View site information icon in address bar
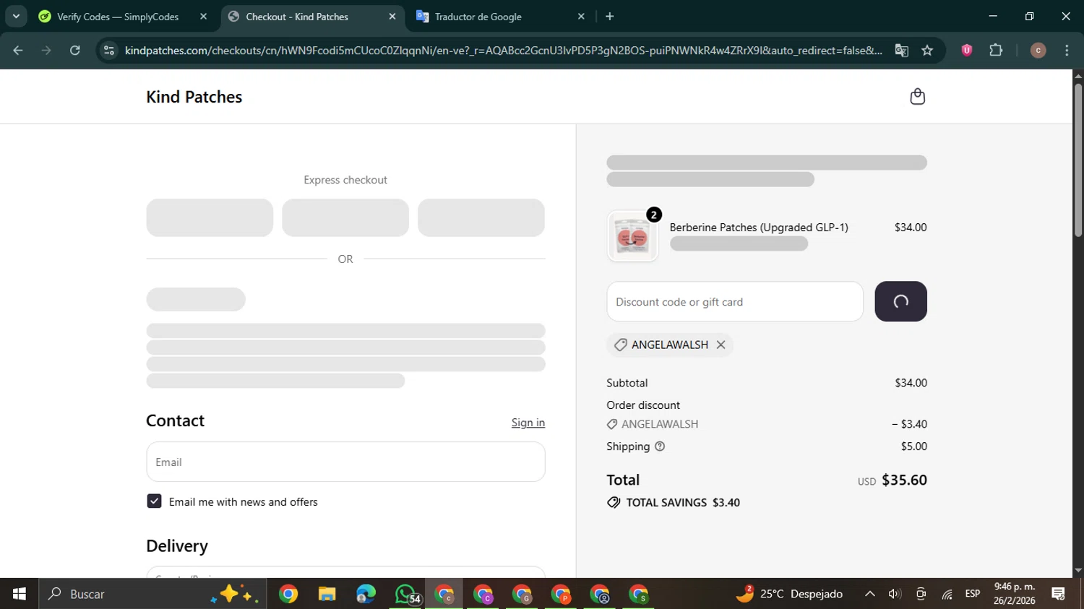 (x=109, y=51)
